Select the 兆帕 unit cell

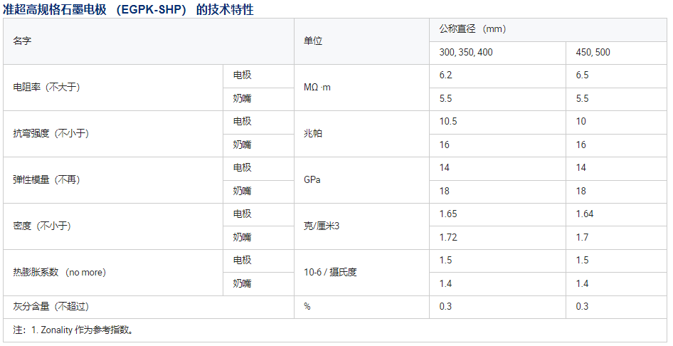[313, 134]
